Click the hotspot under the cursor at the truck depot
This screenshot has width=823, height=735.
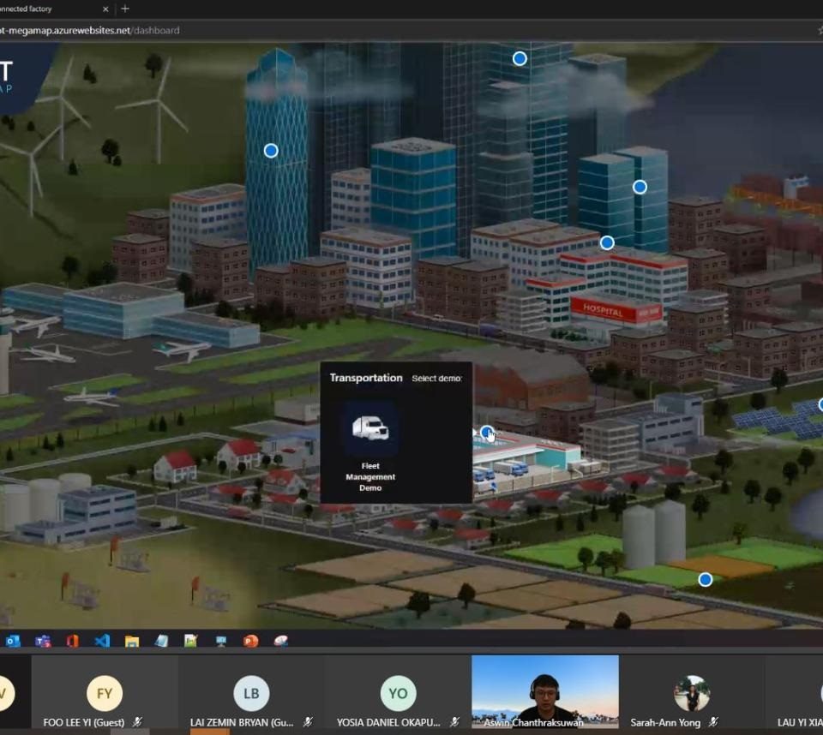(487, 433)
